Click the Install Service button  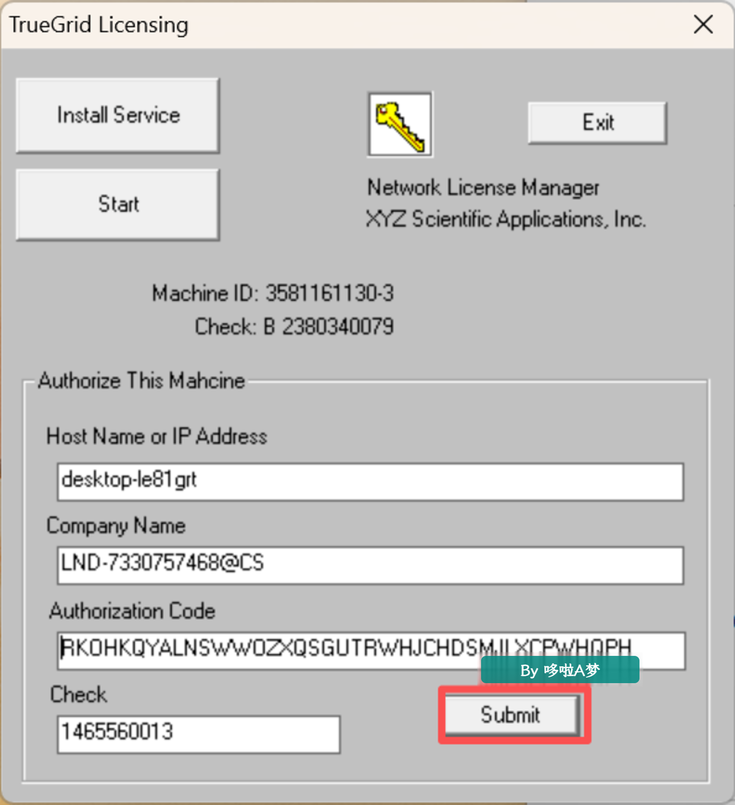(118, 115)
